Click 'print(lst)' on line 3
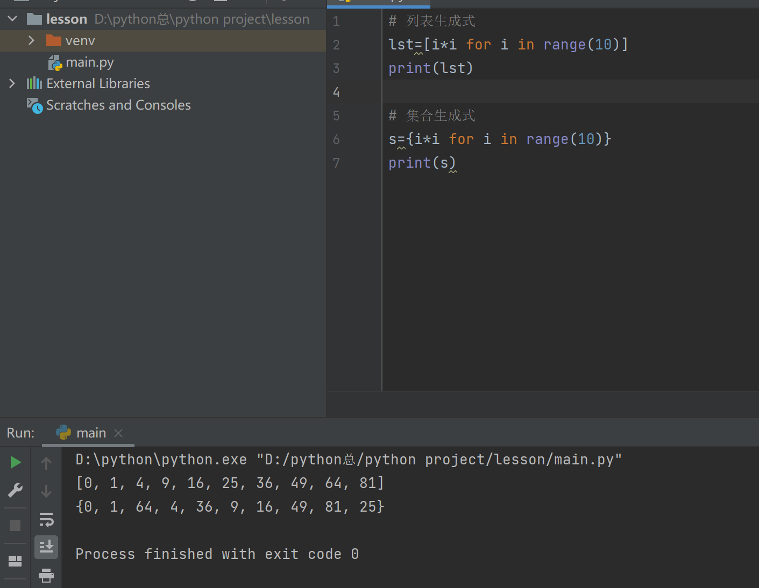This screenshot has height=588, width=759. coord(431,68)
